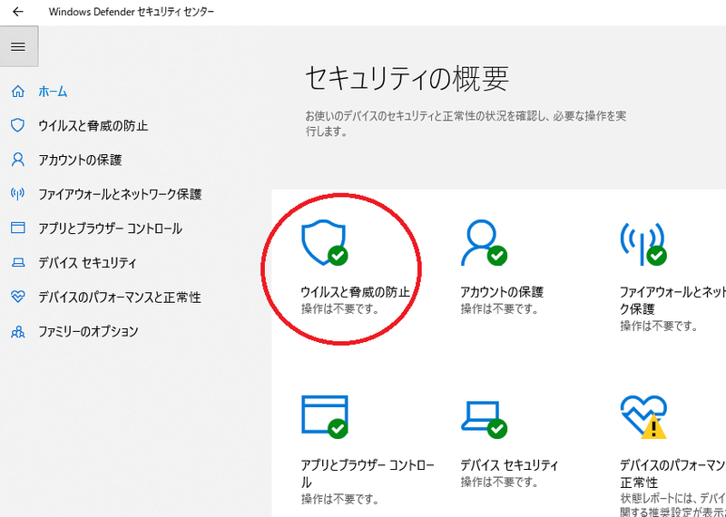726x517 pixels.
Task: Click the Home house icon in sidebar
Action: pos(17,92)
